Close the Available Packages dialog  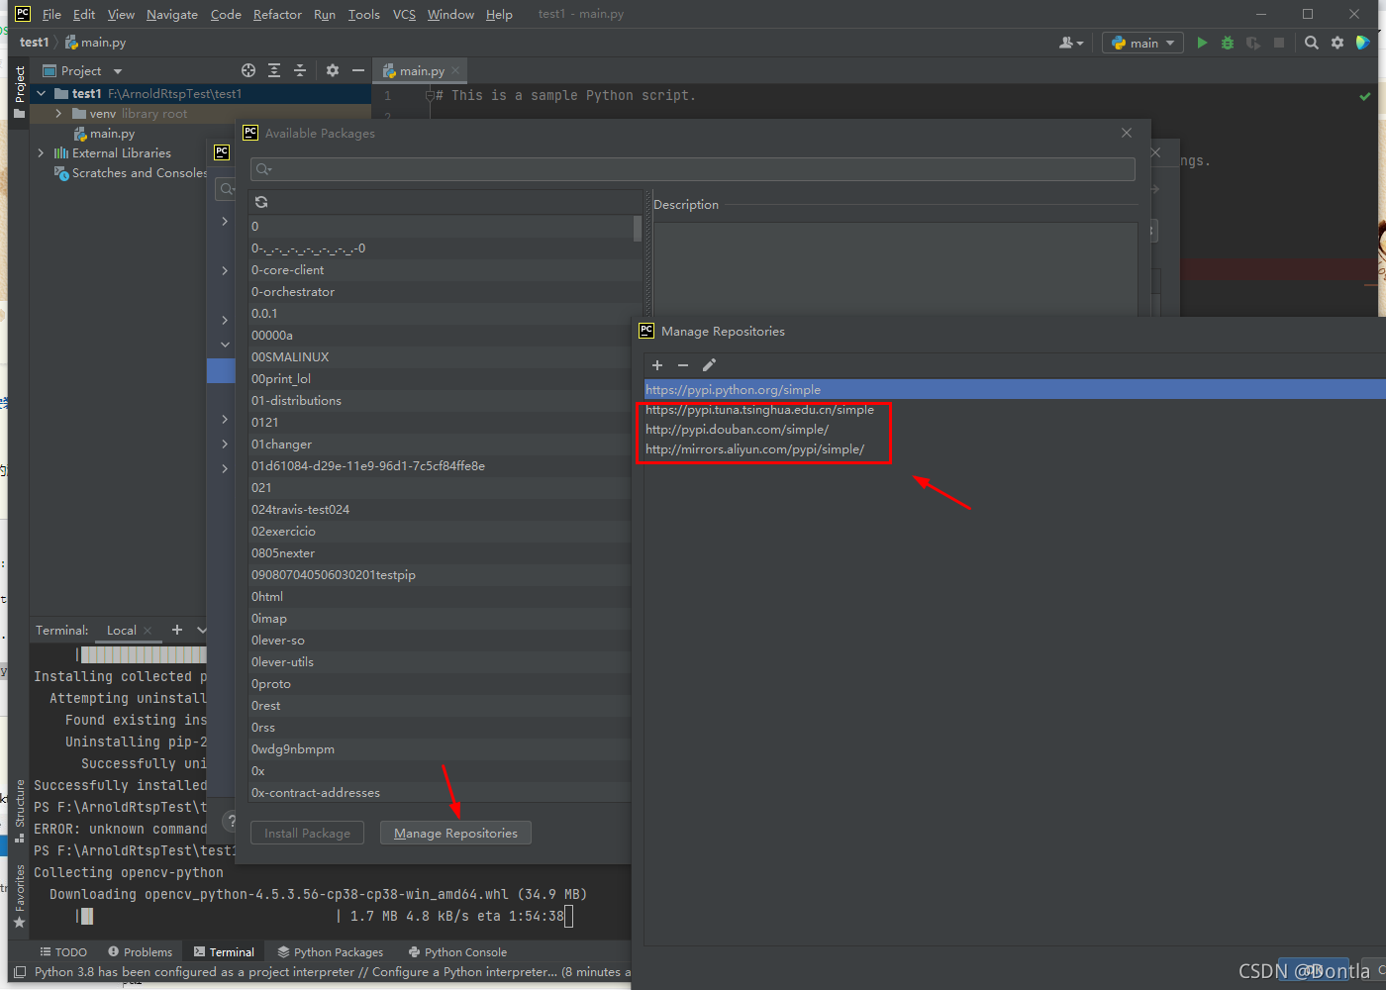[x=1127, y=133]
